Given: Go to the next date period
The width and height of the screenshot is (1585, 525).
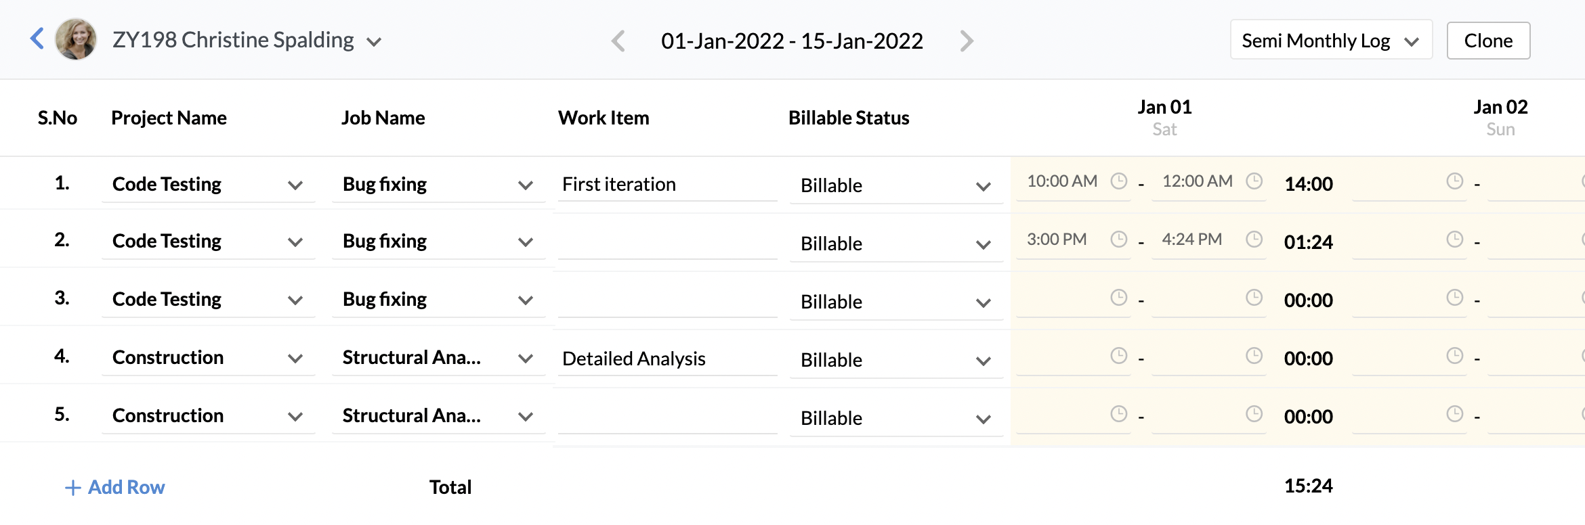Looking at the screenshot, I should (x=967, y=41).
